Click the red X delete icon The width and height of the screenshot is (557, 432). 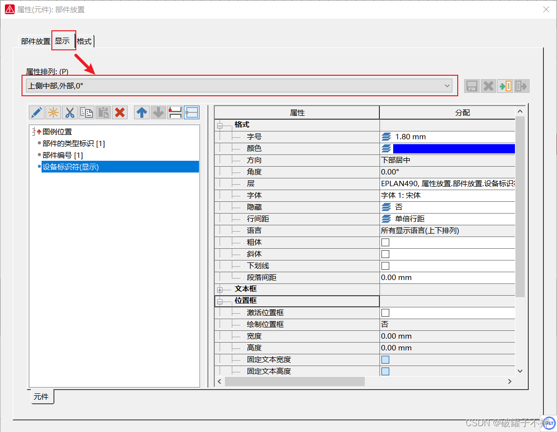[x=120, y=112]
